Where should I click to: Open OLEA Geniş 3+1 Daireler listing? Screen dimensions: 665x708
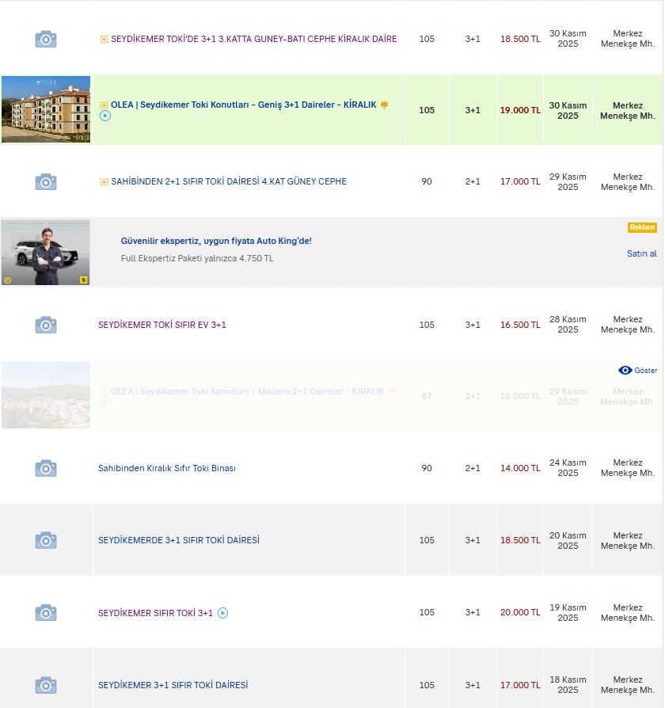(243, 105)
